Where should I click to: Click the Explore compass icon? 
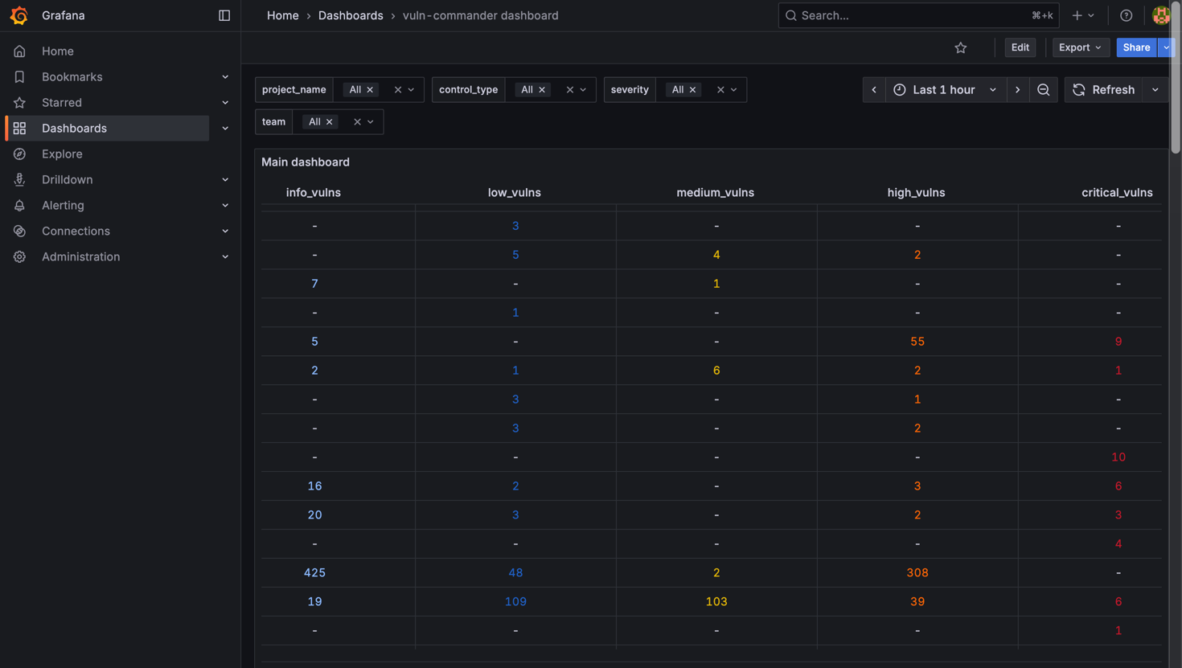pos(19,154)
